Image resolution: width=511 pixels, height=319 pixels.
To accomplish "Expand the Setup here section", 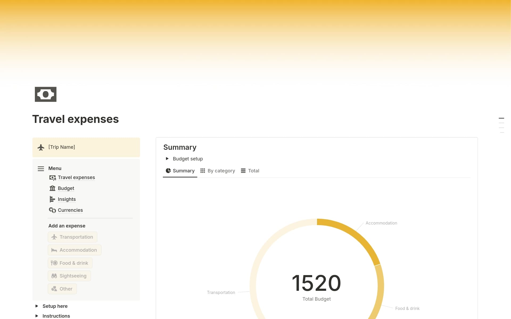I will click(x=37, y=306).
